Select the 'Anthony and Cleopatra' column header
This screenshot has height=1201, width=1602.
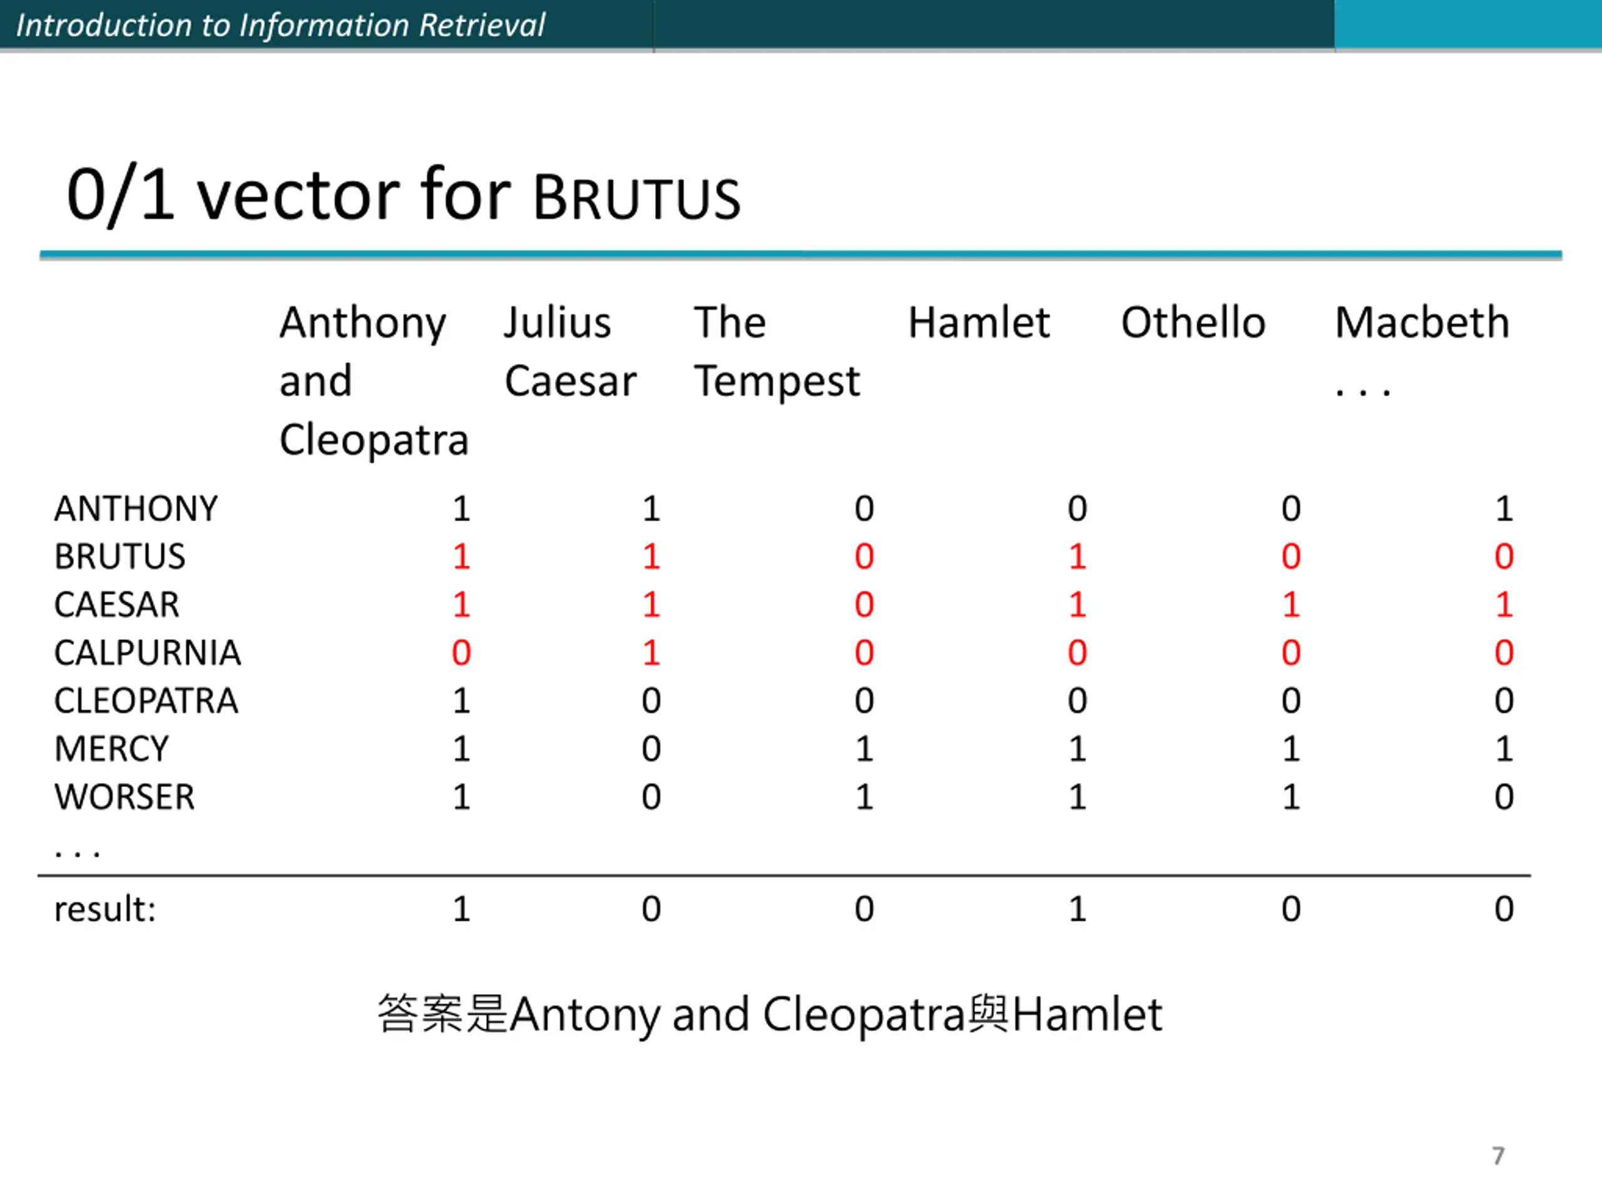click(374, 381)
